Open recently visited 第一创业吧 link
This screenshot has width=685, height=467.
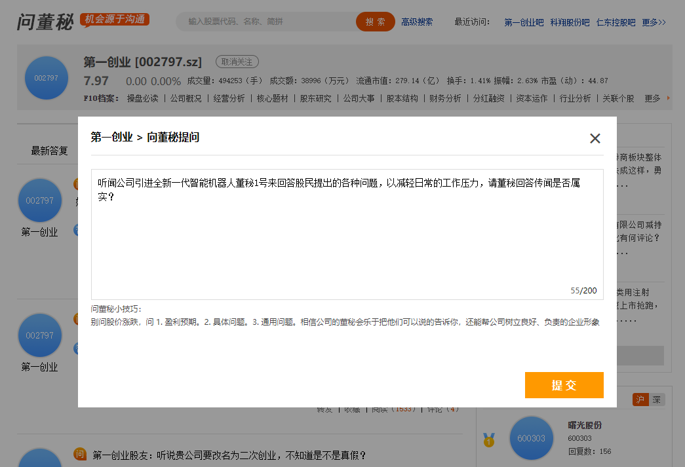point(524,22)
